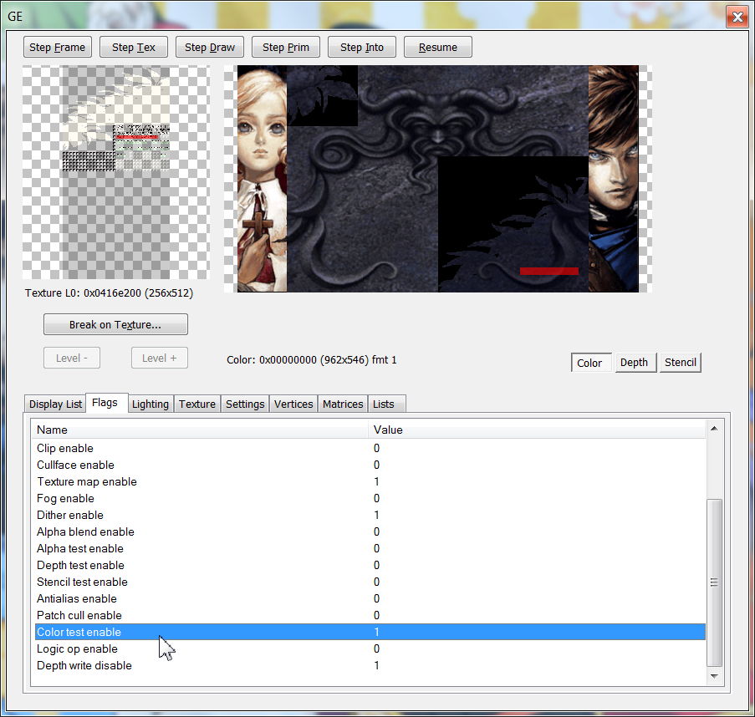Screen dimensions: 755x717
Task: Click the Step Into button
Action: pyautogui.click(x=362, y=48)
